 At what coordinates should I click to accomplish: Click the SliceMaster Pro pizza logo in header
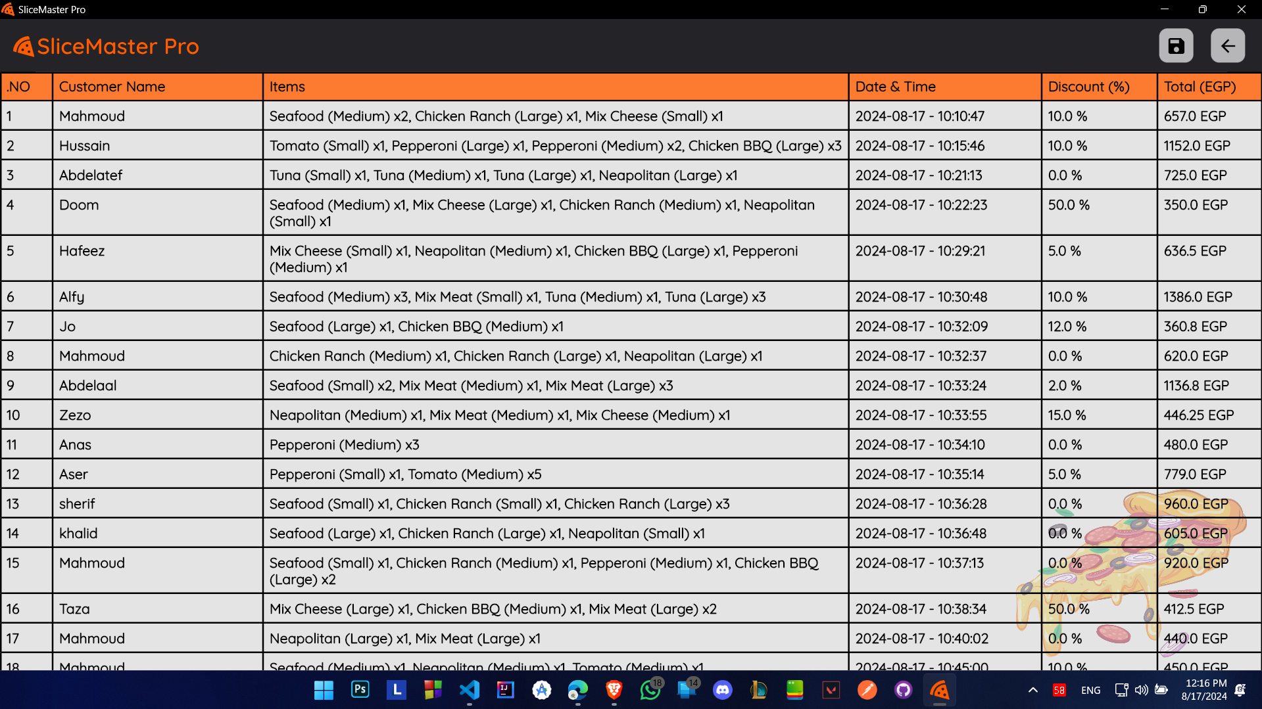24,47
